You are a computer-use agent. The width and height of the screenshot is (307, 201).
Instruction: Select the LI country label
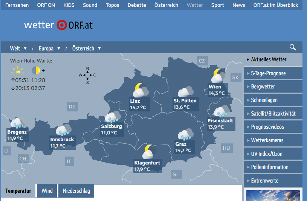pos(6,151)
